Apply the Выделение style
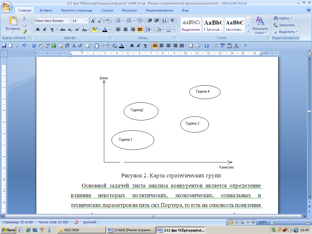312x234 pixels. 191,25
